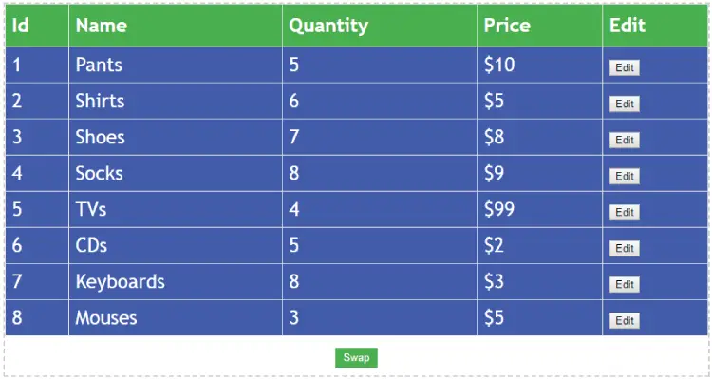
Task: Click the Pants name cell
Action: (176, 65)
